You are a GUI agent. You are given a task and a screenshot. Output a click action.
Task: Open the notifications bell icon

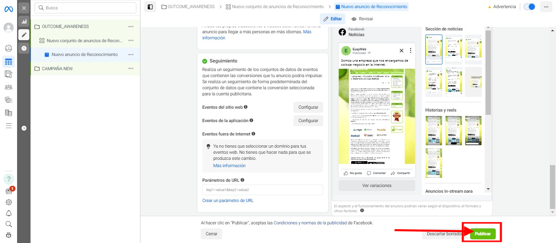[x=8, y=213]
